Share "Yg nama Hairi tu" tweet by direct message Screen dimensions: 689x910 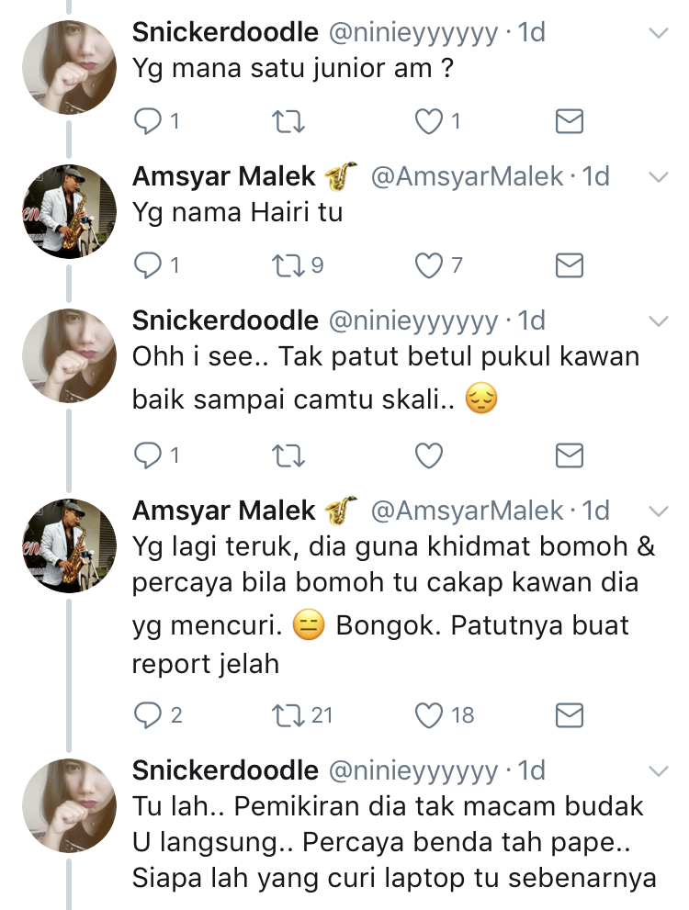[x=570, y=265]
